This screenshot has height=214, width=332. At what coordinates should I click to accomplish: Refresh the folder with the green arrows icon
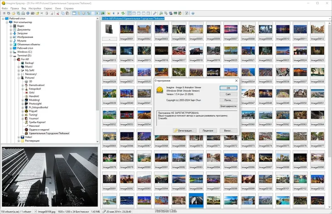coord(123,13)
